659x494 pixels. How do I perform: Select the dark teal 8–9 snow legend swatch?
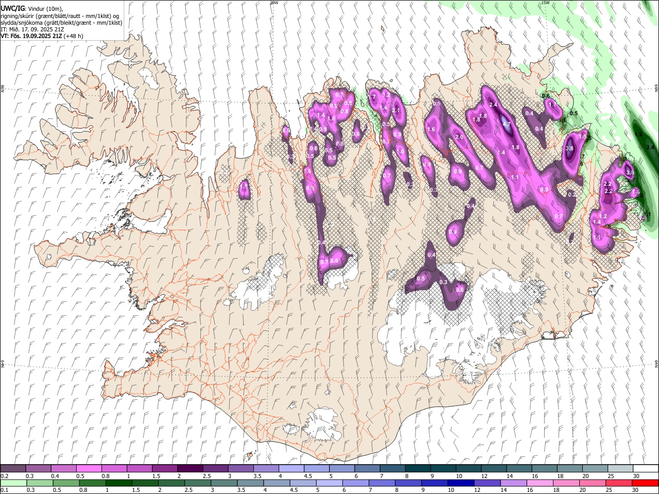(x=418, y=469)
